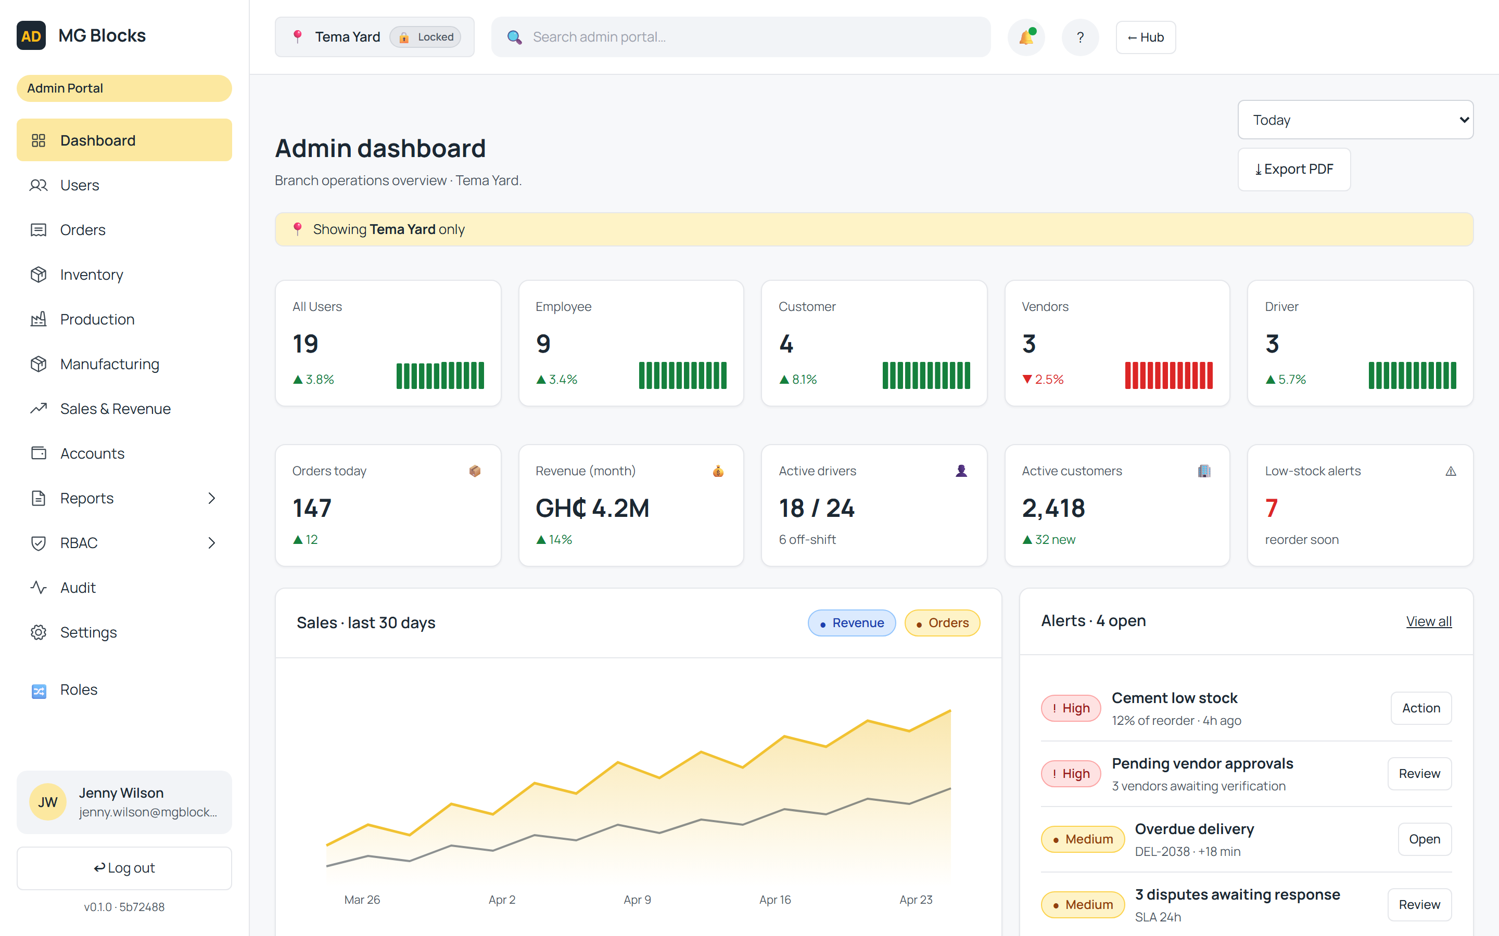This screenshot has height=936, width=1499.
Task: Click the Showing Tema Yard only banner
Action: [x=874, y=229]
